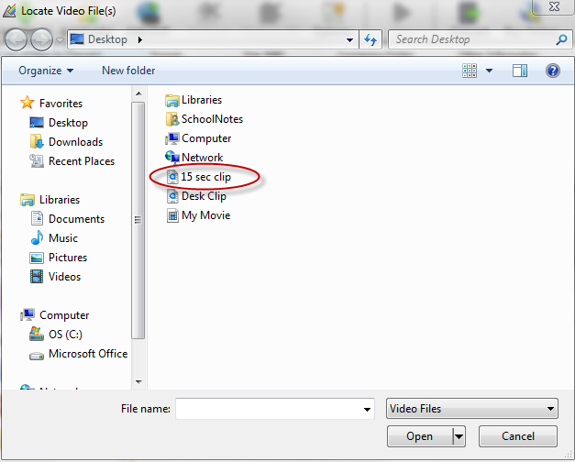
Task: Select Computer in the navigation pane
Action: point(64,315)
